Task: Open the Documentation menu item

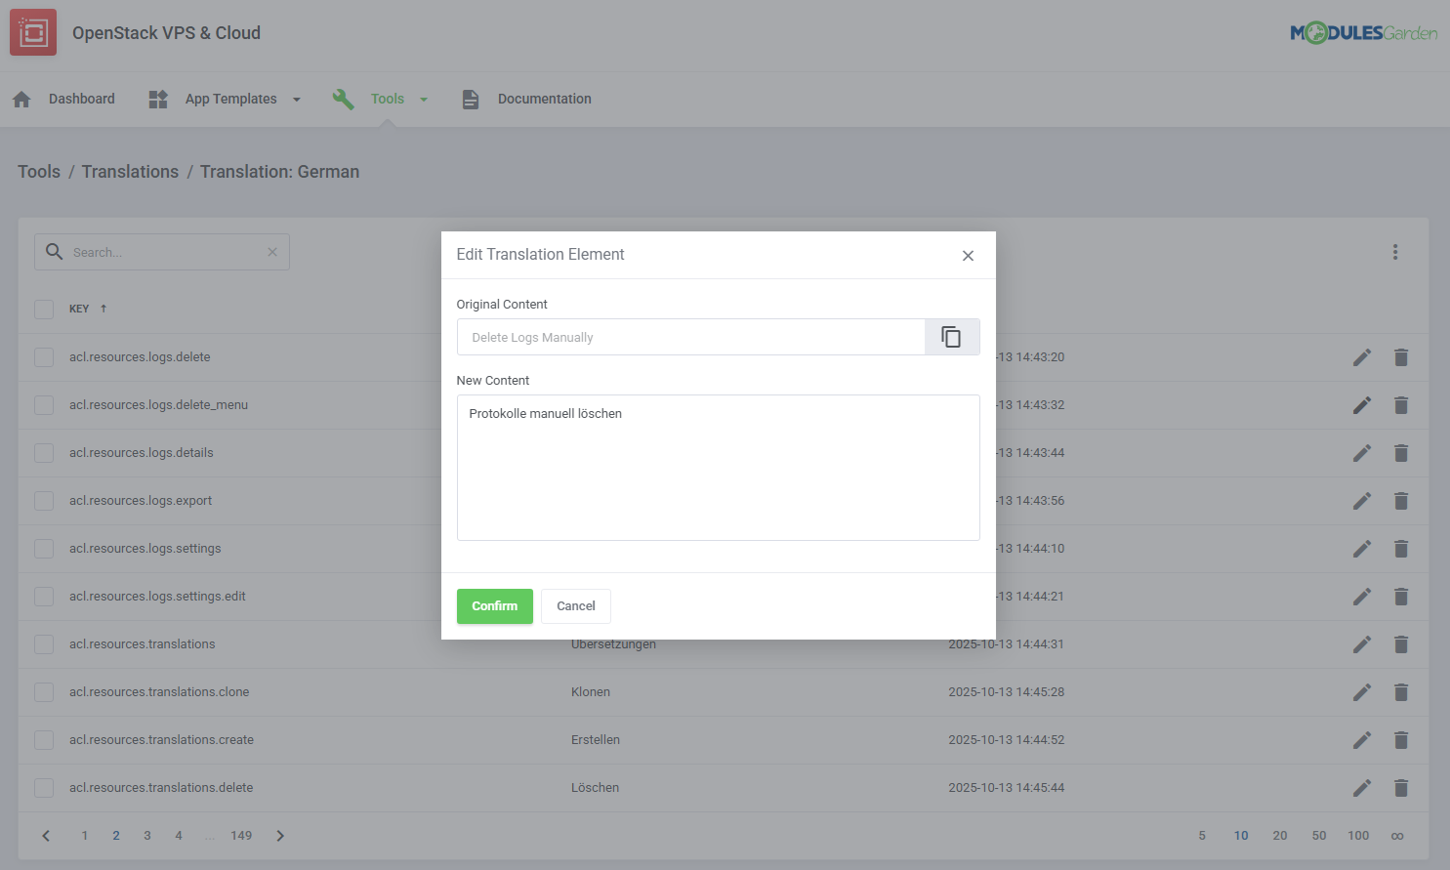Action: [544, 98]
